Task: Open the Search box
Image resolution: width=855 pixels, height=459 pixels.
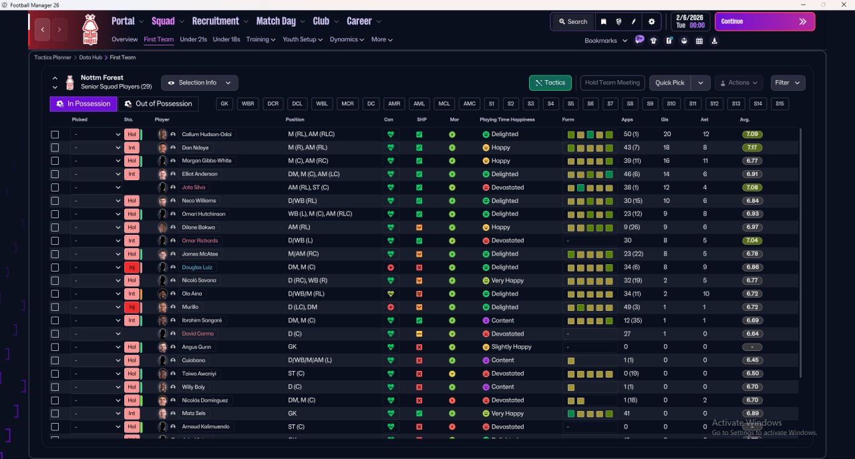Action: 572,21
